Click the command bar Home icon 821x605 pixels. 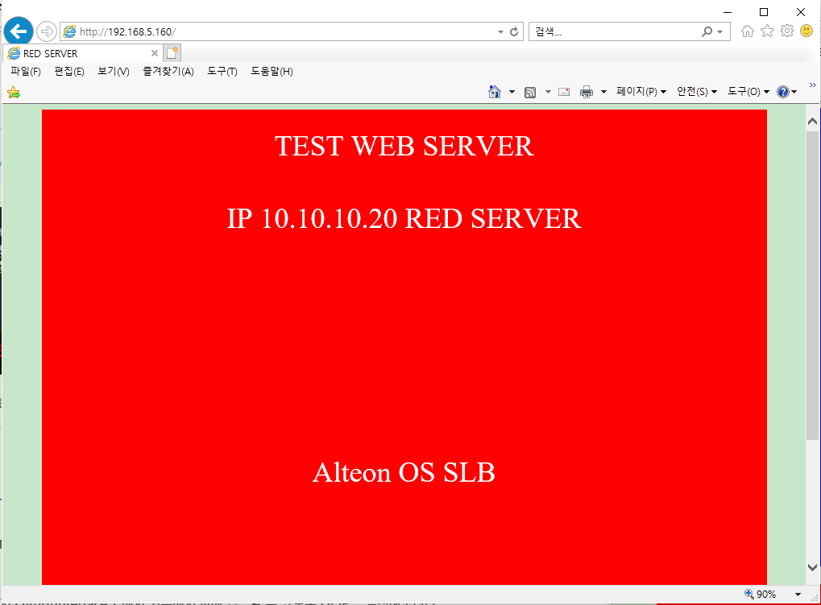(494, 92)
